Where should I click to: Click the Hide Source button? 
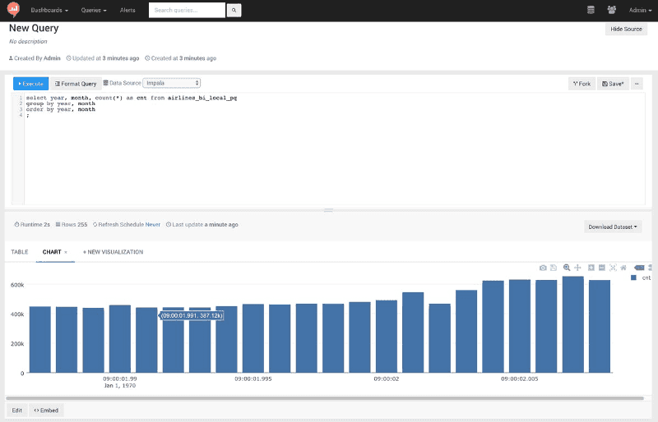(626, 30)
